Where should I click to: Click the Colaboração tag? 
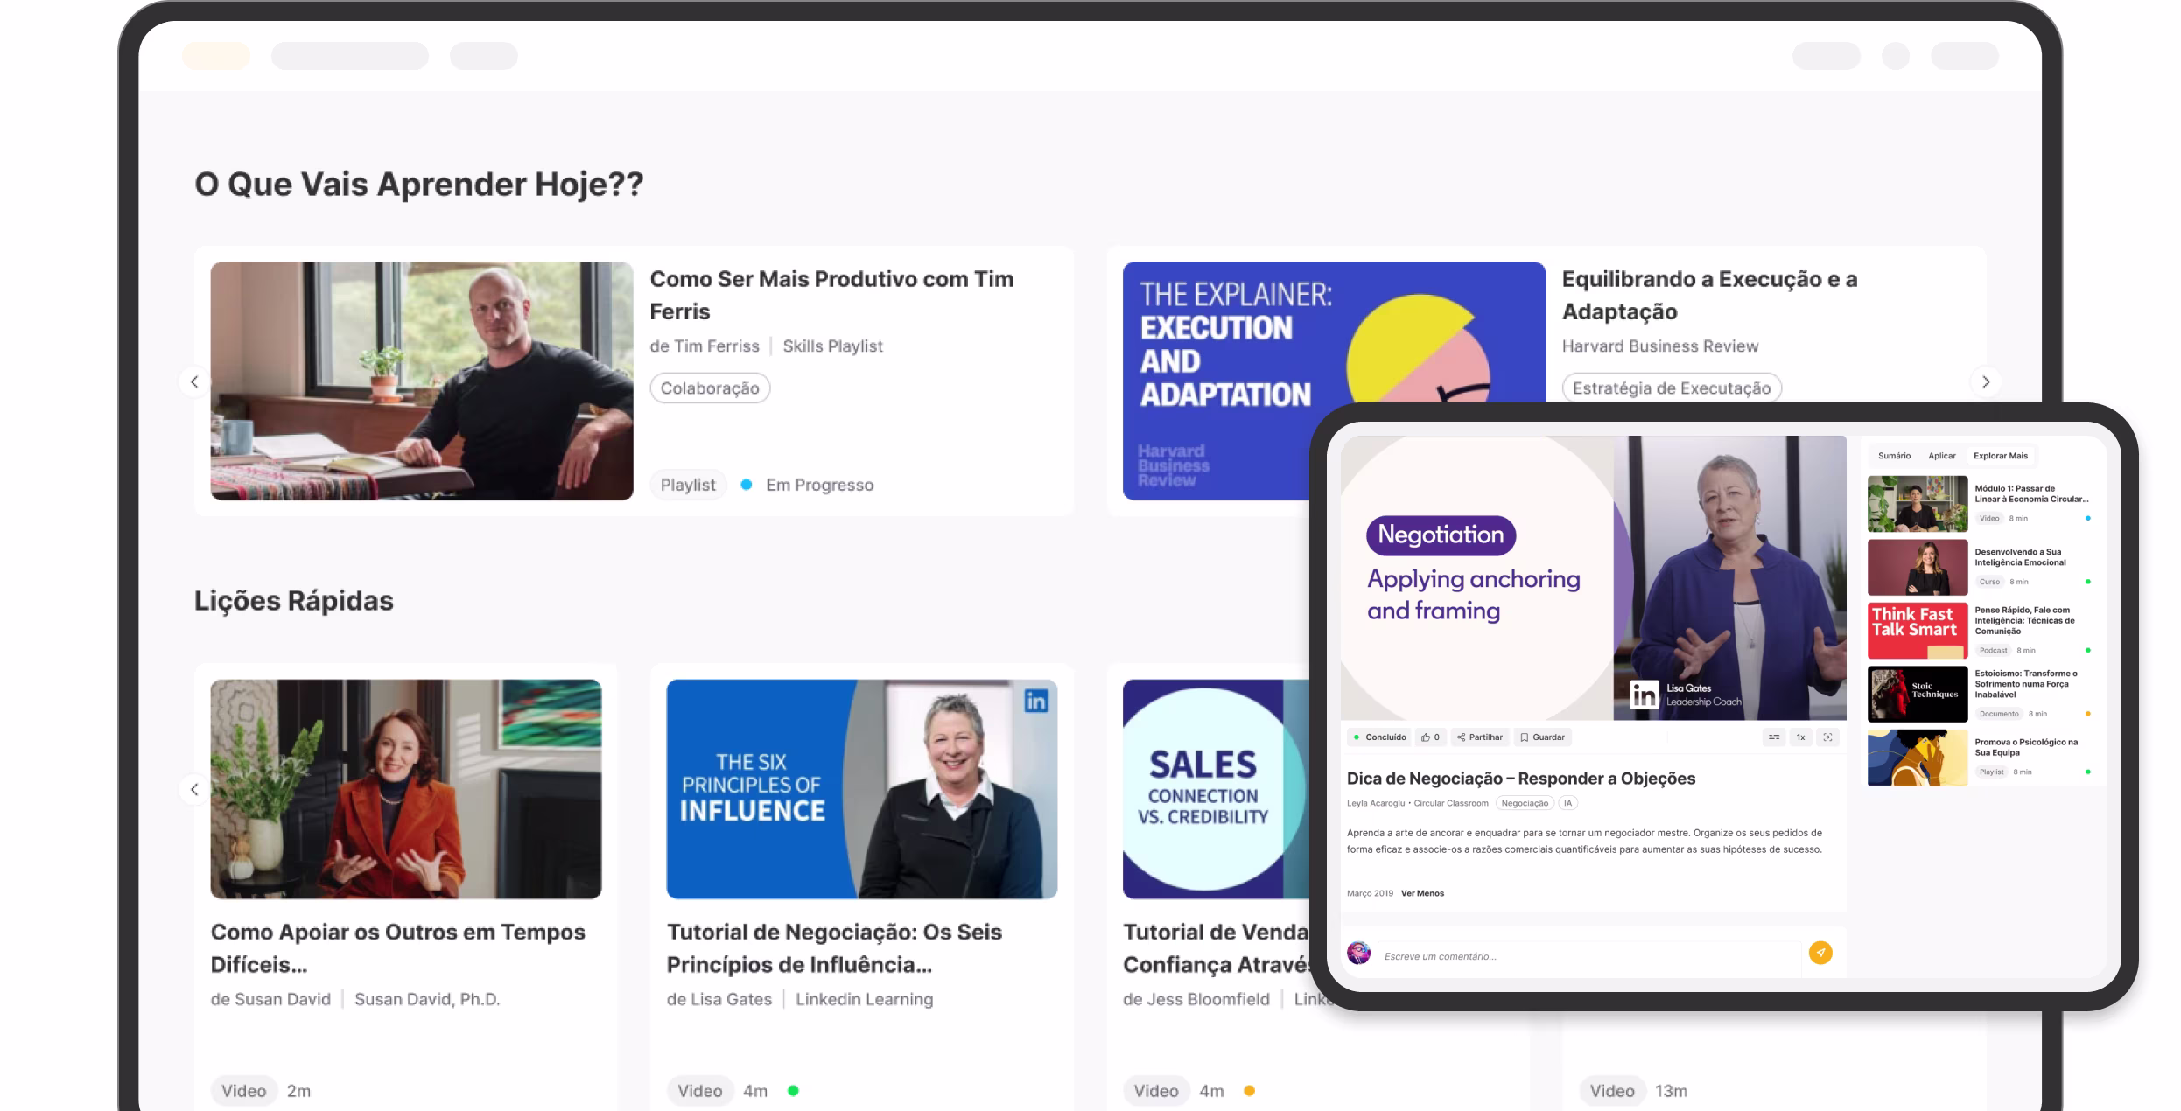point(710,388)
